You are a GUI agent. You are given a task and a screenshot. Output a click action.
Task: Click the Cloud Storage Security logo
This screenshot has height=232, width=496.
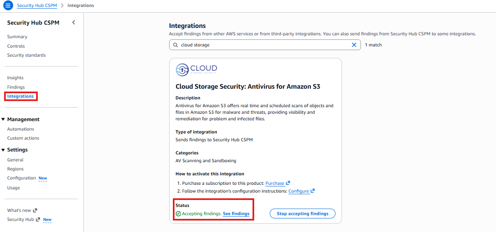point(196,70)
